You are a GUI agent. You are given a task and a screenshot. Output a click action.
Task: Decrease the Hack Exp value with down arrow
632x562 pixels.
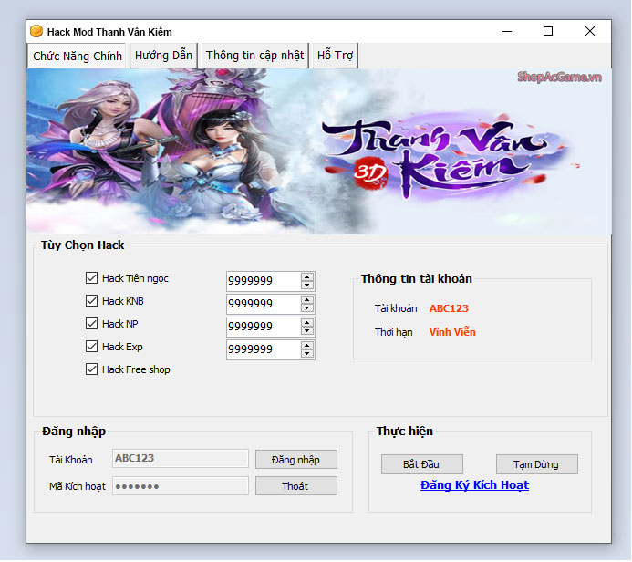[307, 354]
